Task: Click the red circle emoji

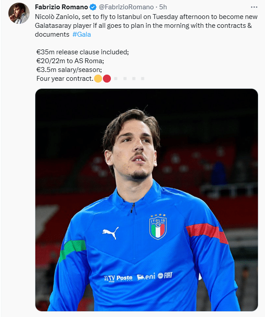Action: (106, 79)
